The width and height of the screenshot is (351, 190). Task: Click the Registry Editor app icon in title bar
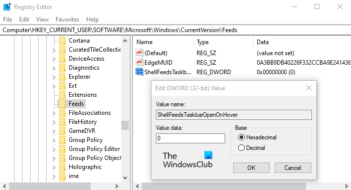click(7, 7)
